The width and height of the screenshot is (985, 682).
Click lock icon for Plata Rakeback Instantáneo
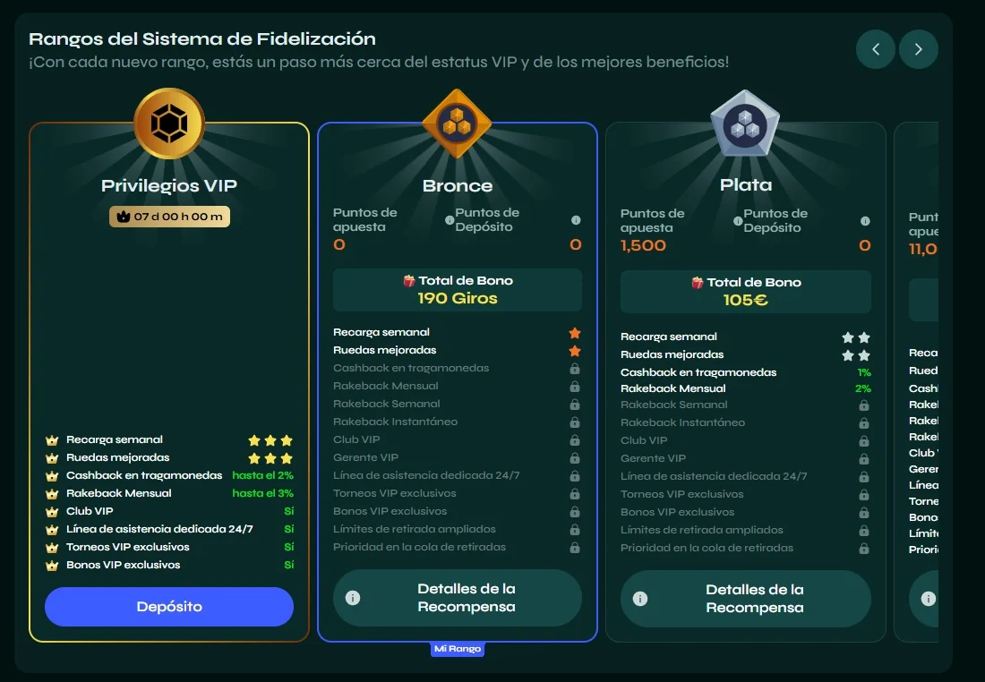coord(864,423)
